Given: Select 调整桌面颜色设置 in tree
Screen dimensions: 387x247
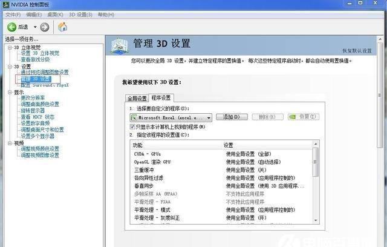Looking at the screenshot, I should coord(40,104).
